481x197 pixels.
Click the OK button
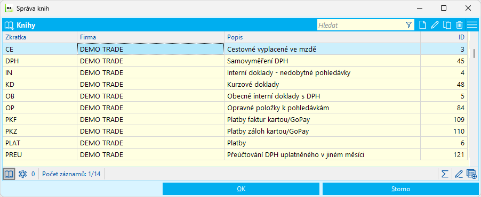click(x=241, y=189)
